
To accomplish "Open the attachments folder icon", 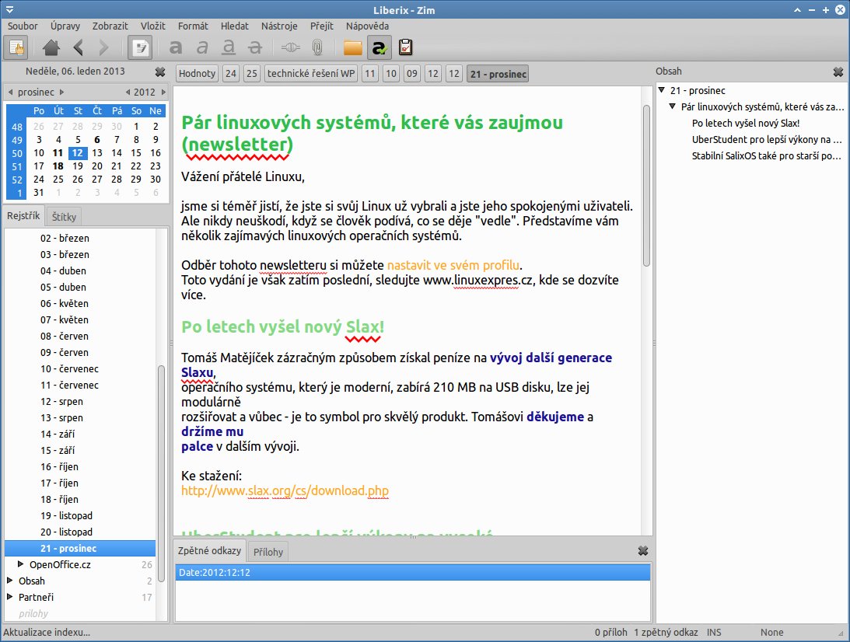I will (x=353, y=47).
